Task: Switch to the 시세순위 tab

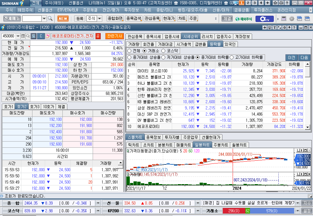Action: click(191, 36)
